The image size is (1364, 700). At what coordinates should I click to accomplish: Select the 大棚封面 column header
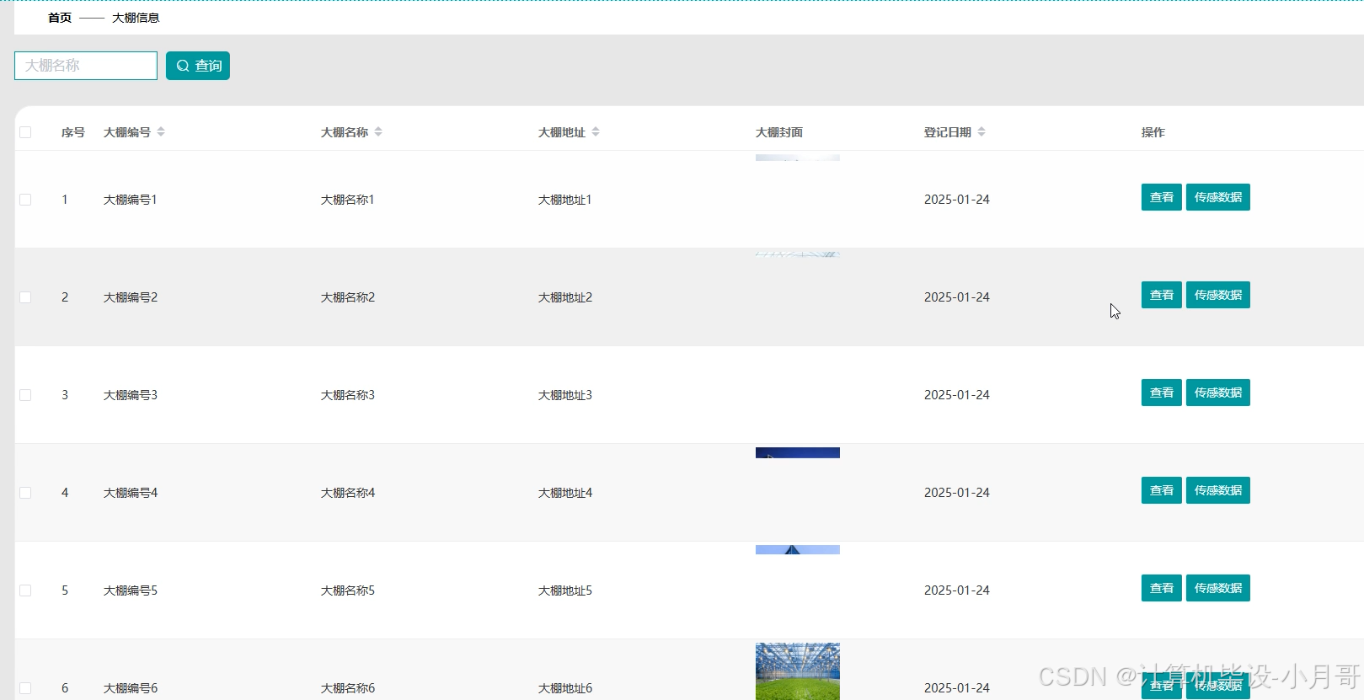pos(779,132)
